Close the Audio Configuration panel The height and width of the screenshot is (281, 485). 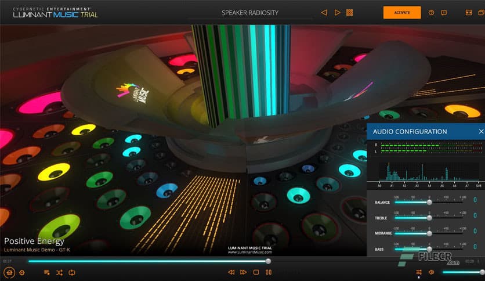(481, 132)
